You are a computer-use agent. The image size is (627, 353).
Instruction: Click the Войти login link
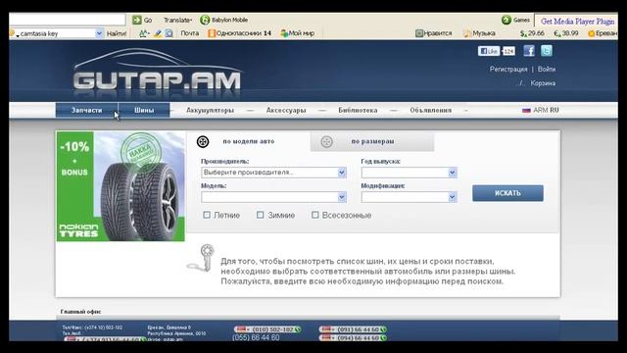click(x=547, y=70)
